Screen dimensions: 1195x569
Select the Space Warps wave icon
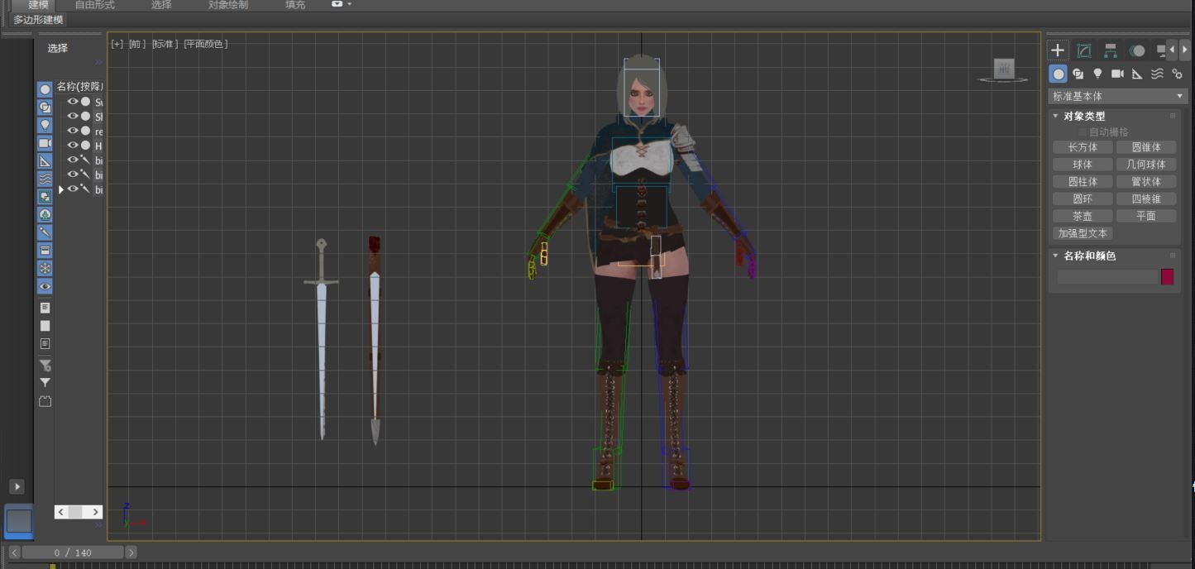click(1157, 74)
